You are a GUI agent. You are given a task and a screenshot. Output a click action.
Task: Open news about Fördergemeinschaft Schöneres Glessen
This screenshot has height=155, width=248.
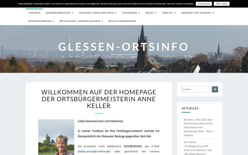(x=198, y=148)
